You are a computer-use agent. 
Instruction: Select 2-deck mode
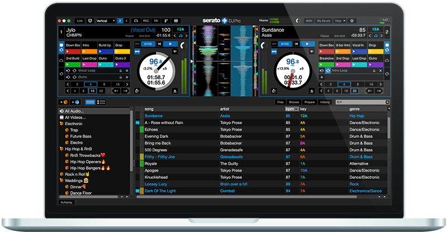coord(120,21)
